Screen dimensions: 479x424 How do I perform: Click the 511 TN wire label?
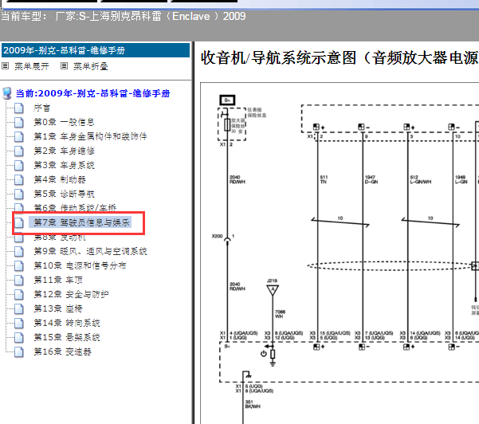(x=324, y=179)
